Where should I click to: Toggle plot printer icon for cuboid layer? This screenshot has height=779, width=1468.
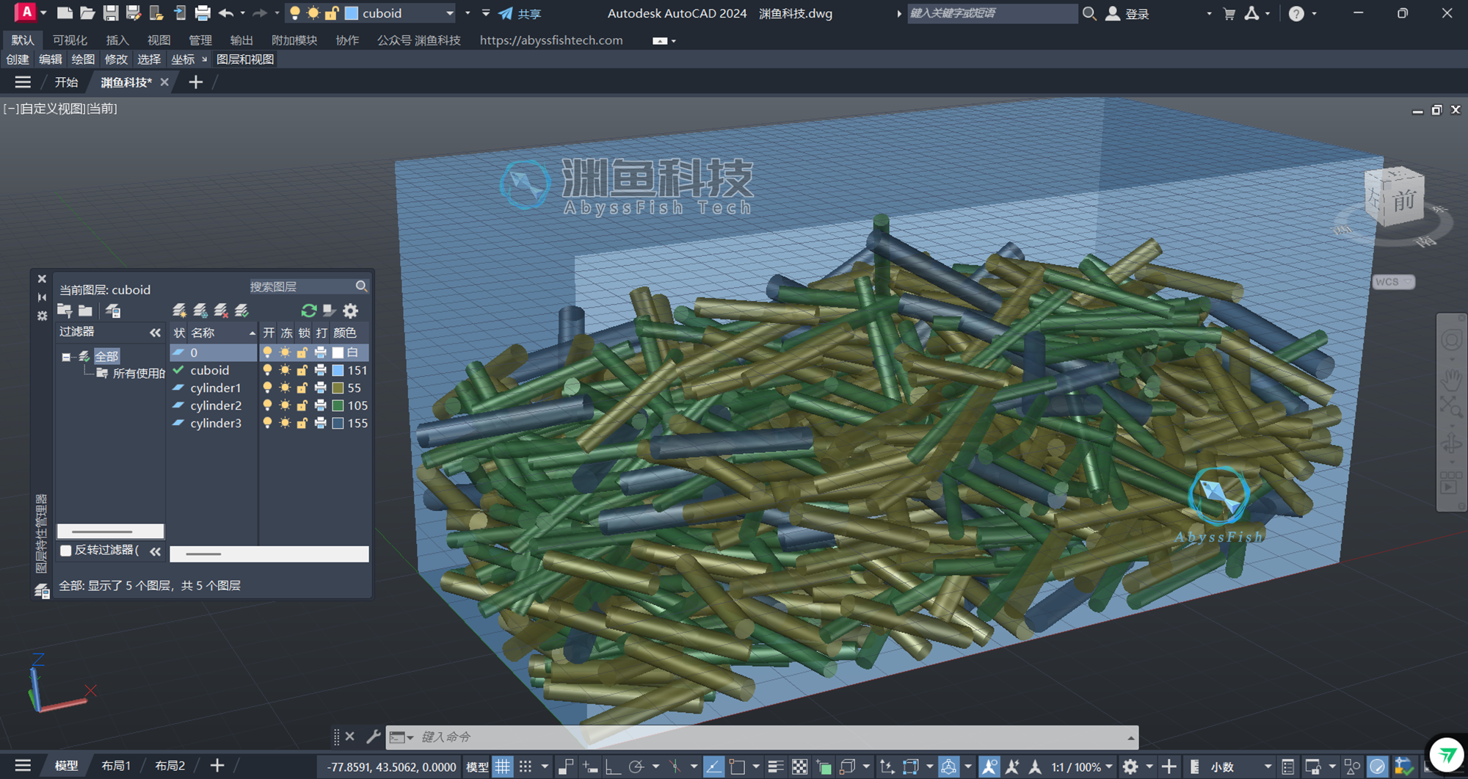[320, 370]
